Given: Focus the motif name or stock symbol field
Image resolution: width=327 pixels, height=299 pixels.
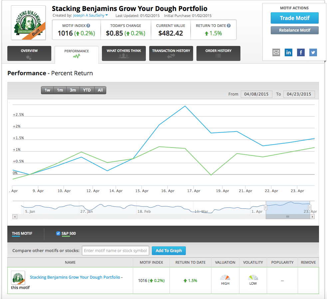Looking at the screenshot, I should [x=116, y=251].
